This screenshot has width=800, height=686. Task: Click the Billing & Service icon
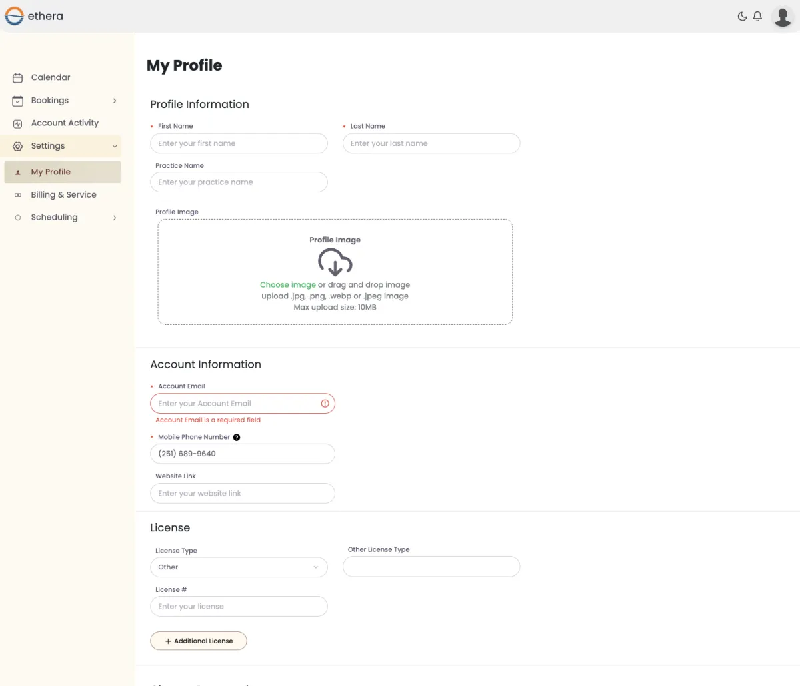click(18, 195)
